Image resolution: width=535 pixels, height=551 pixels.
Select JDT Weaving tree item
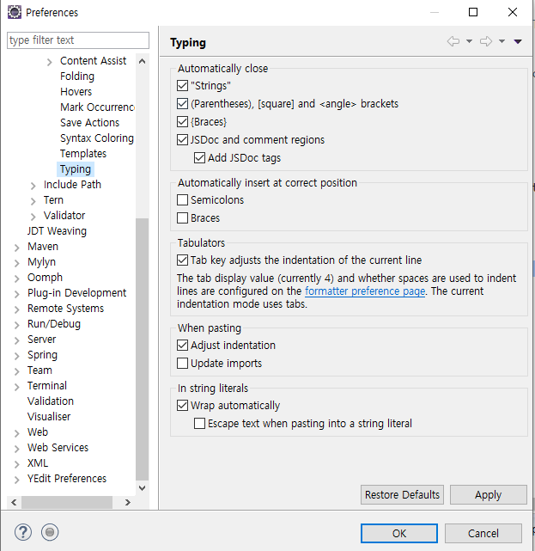[x=57, y=231]
